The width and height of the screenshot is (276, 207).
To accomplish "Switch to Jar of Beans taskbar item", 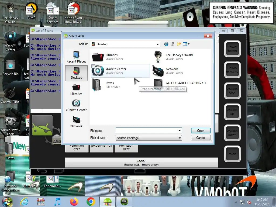I will click(107, 202).
